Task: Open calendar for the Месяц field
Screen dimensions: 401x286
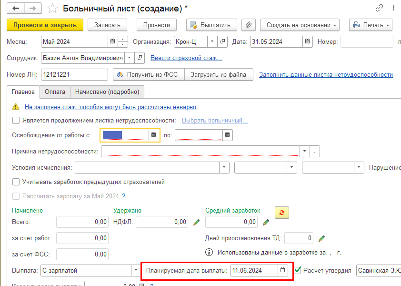Action: coord(112,41)
